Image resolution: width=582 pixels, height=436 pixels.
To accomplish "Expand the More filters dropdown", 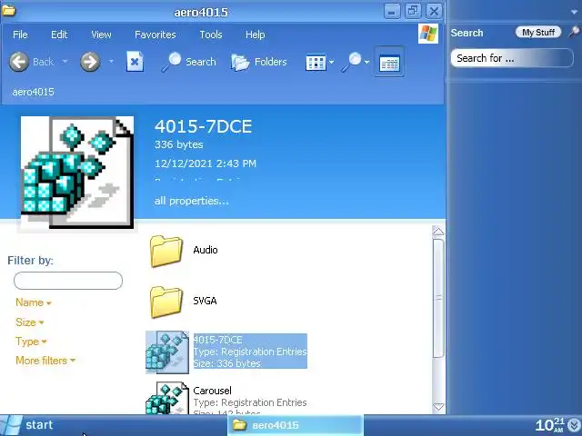I will point(45,361).
